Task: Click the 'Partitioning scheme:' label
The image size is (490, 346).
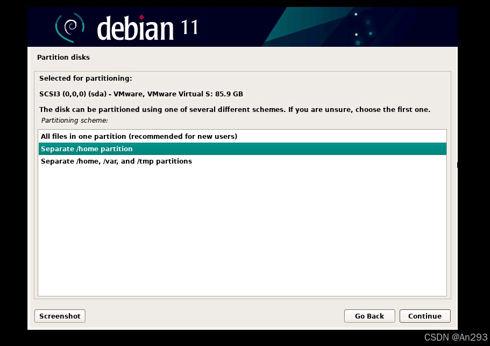Action: [74, 121]
